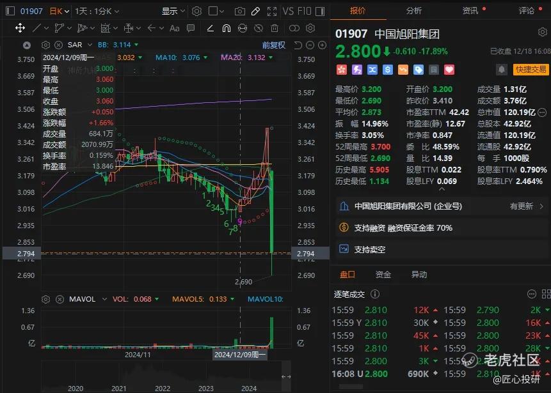Image resolution: width=551 pixels, height=393 pixels.
Task: Toggle the magnet snap tool
Action: tap(227, 27)
